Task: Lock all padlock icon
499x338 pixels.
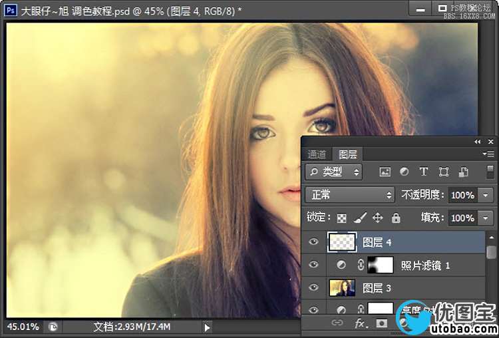Action: point(396,218)
